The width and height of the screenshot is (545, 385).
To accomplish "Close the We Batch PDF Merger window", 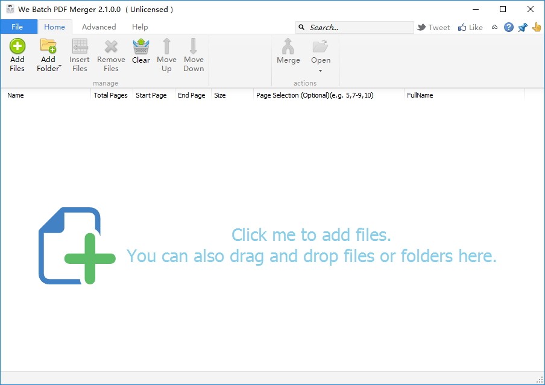I will 531,9.
